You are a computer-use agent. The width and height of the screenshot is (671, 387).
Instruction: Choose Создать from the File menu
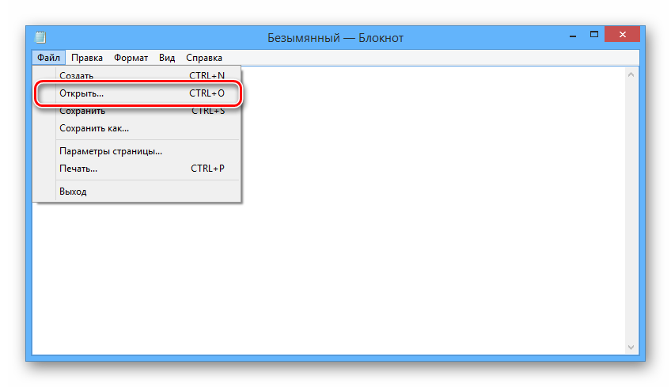pyautogui.click(x=137, y=76)
